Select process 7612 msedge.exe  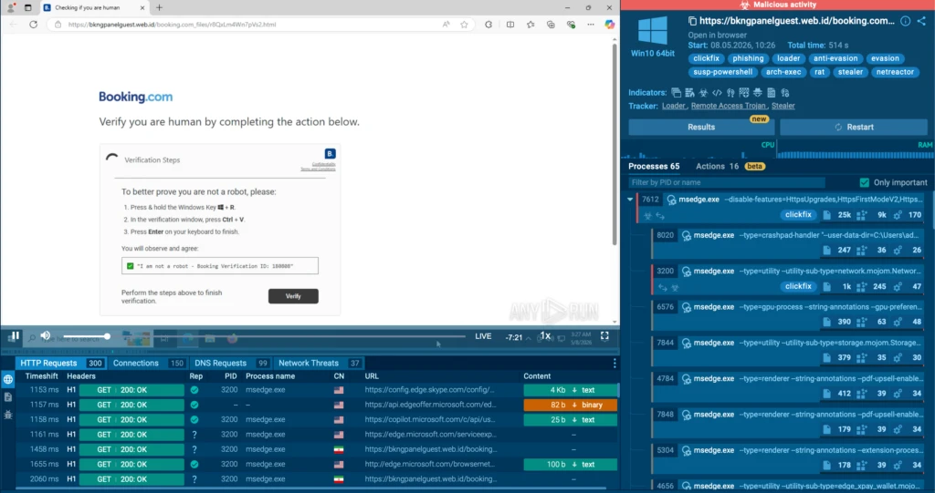click(x=782, y=207)
